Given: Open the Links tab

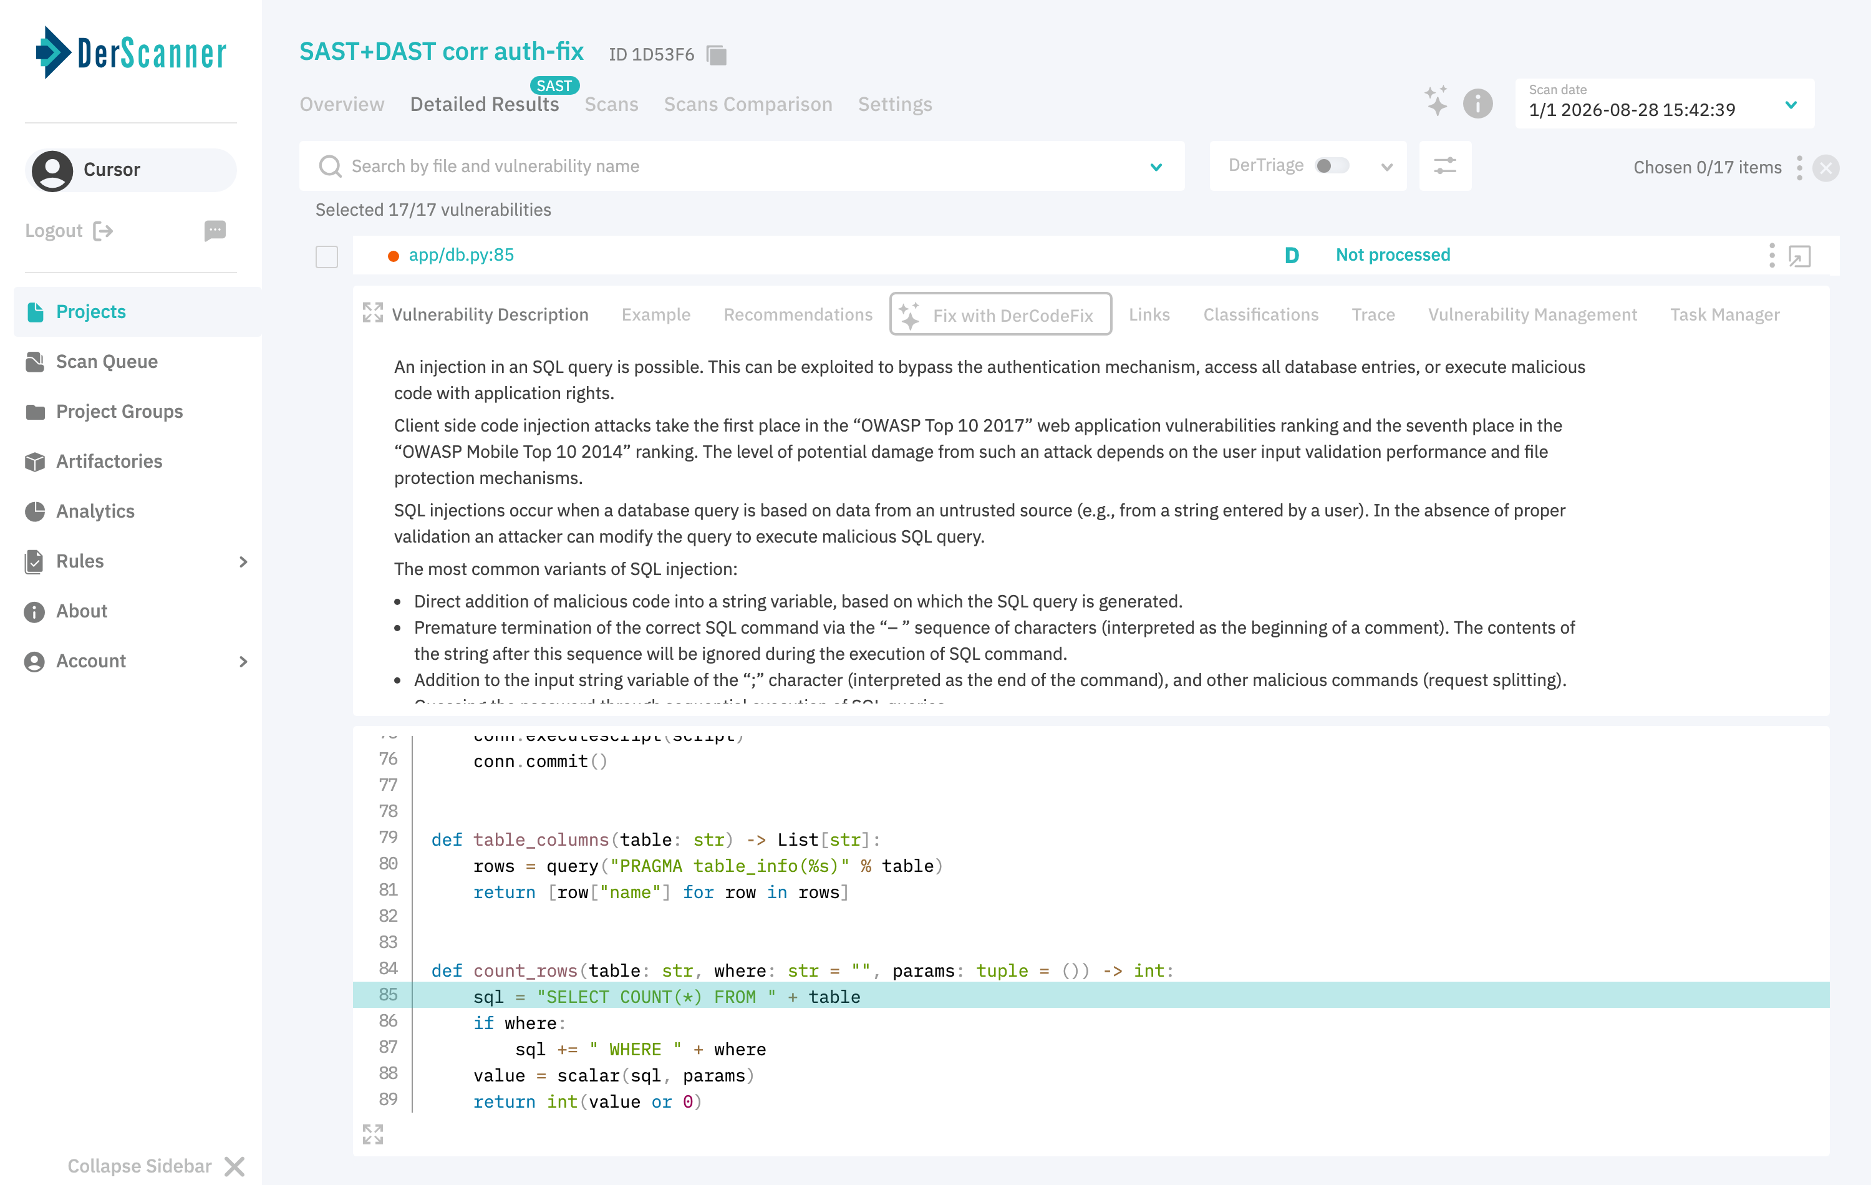Looking at the screenshot, I should pos(1149,314).
